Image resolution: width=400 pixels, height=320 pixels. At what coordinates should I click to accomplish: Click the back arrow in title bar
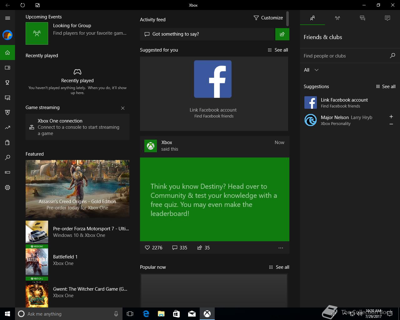(7, 5)
